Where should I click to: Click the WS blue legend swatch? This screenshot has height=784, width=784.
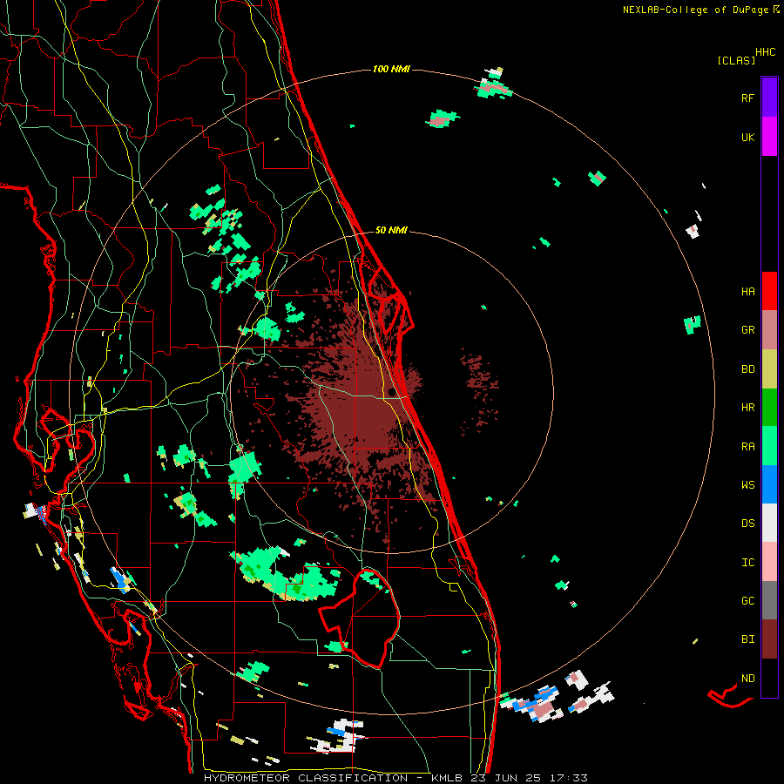769,484
